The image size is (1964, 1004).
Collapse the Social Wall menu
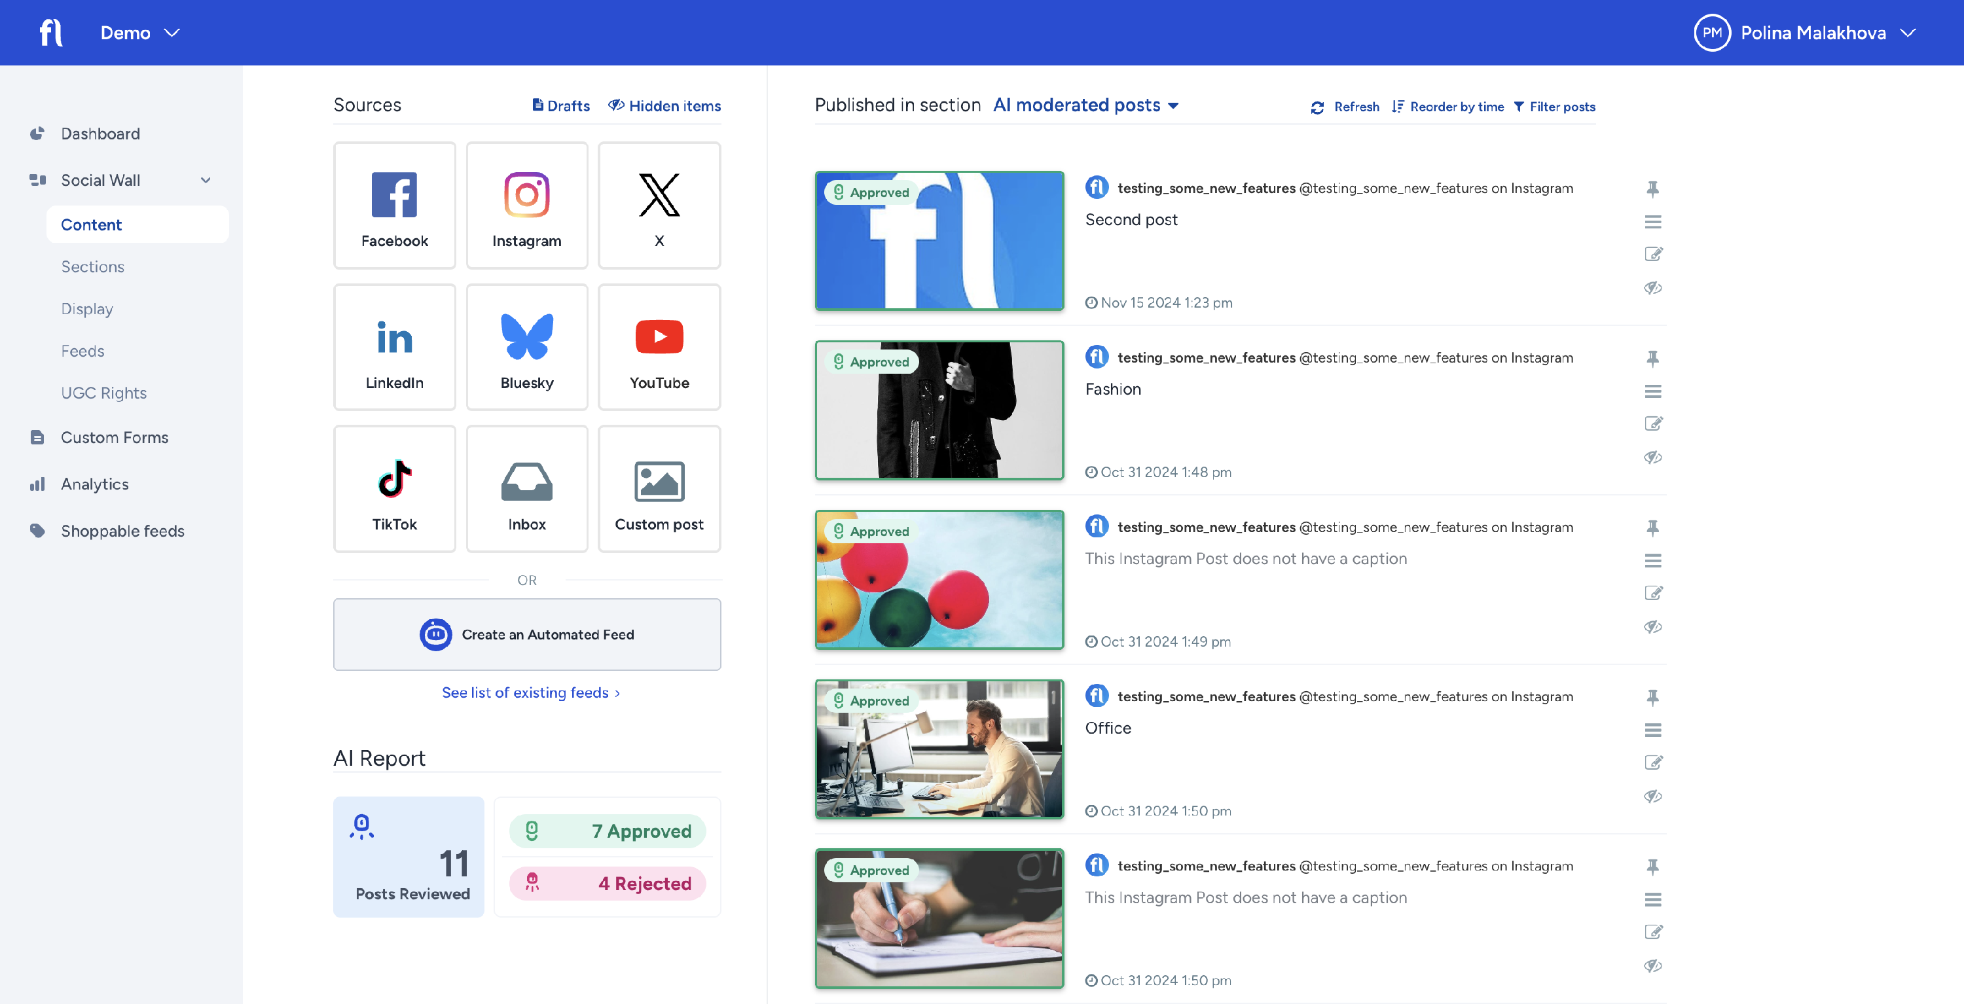[x=205, y=180]
